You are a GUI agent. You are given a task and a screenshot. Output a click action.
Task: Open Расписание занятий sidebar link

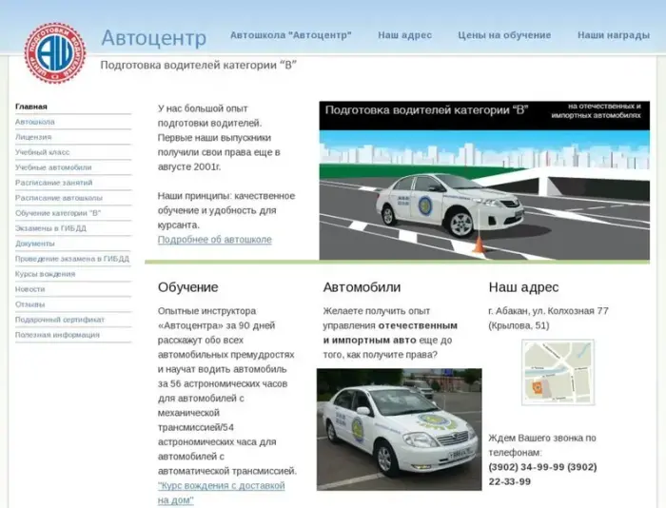(x=53, y=183)
